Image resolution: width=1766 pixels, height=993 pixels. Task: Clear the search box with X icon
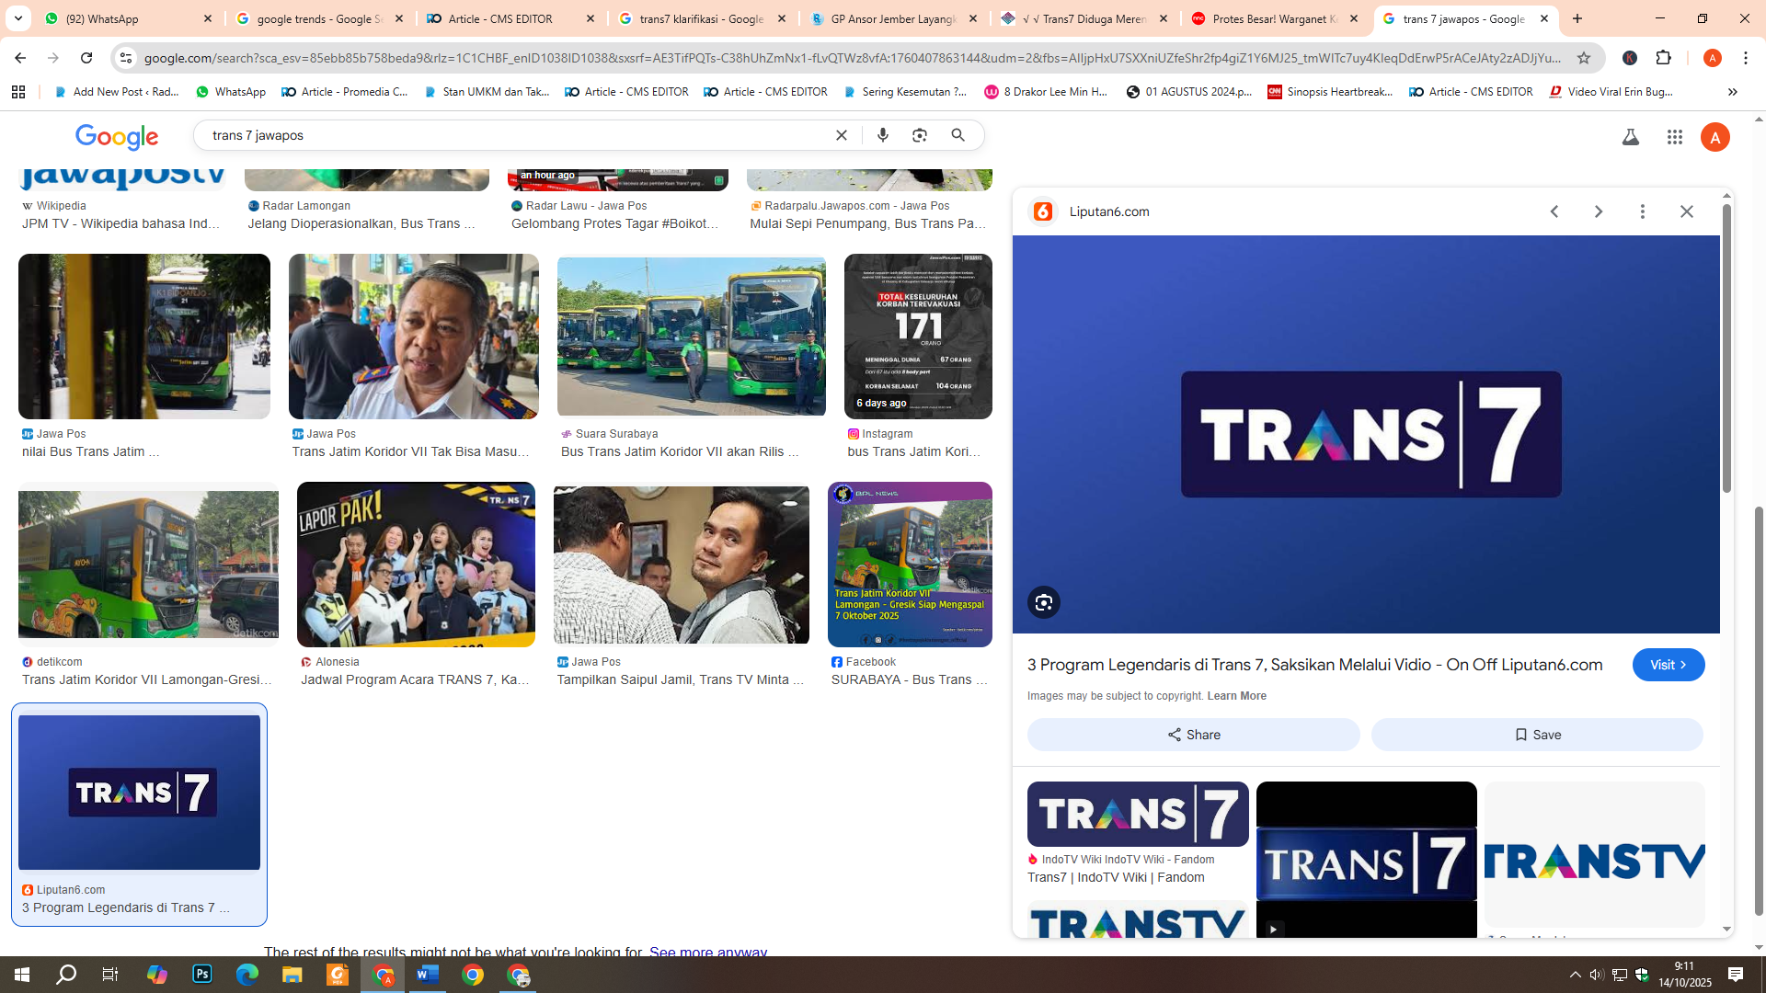click(x=841, y=135)
